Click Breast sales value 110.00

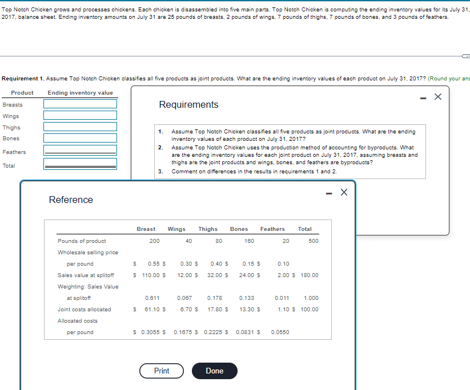(151, 275)
